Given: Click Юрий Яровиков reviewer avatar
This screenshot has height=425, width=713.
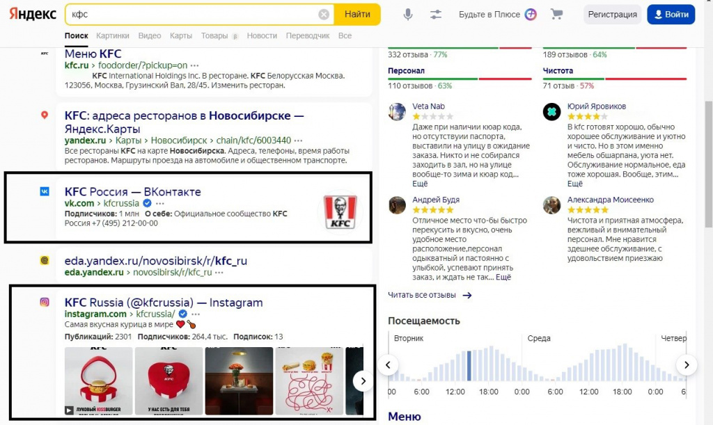Looking at the screenshot, I should click(x=551, y=111).
